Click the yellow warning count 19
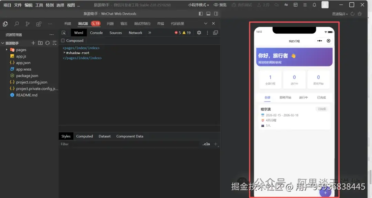The image size is (372, 198). 187,33
